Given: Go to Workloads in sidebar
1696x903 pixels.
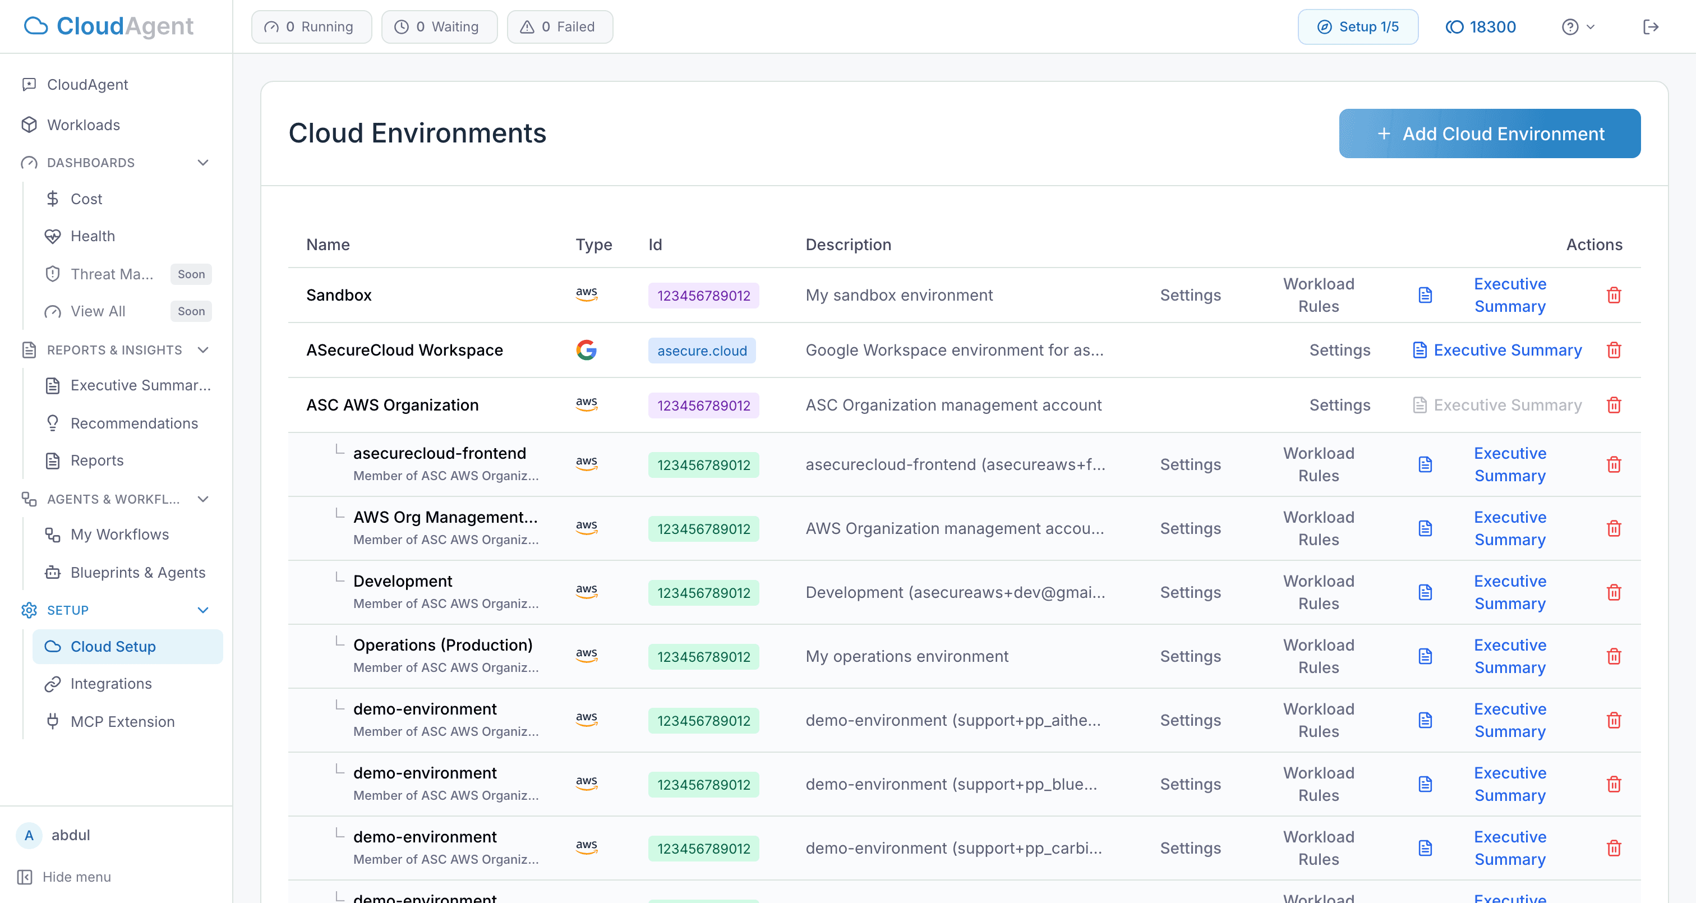Looking at the screenshot, I should (x=83, y=125).
